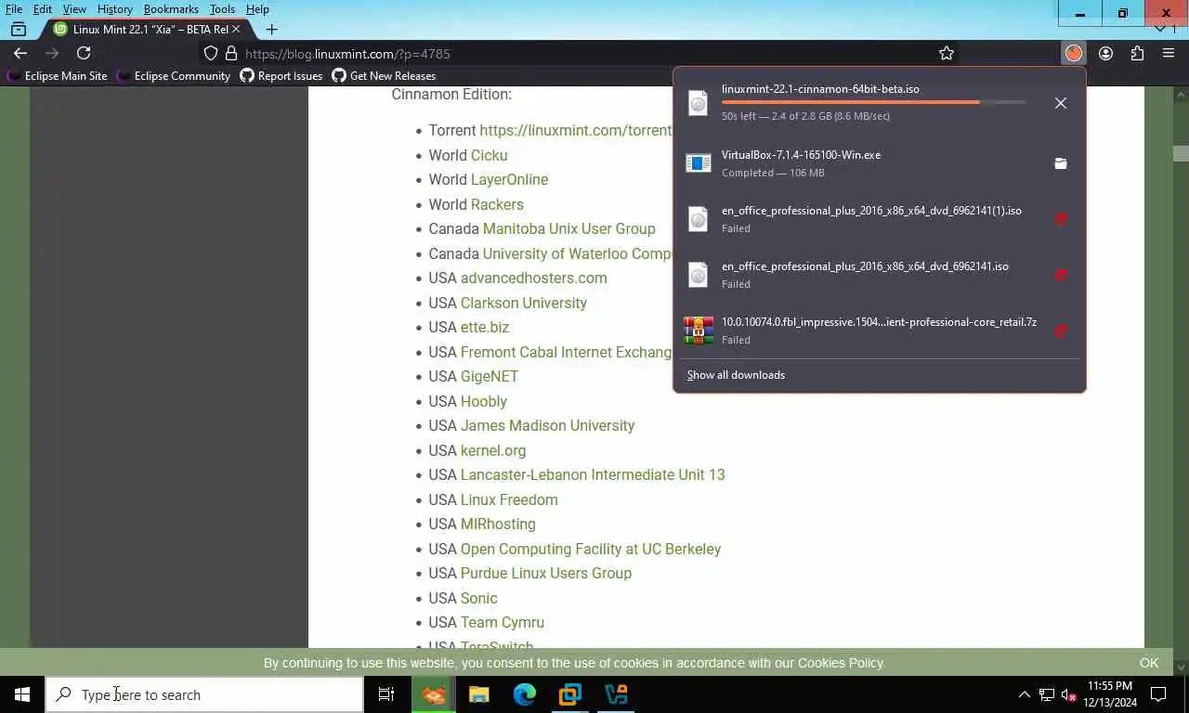Reload the current page

coord(84,53)
